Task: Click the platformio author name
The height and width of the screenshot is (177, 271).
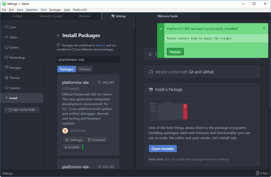Action: point(78,130)
